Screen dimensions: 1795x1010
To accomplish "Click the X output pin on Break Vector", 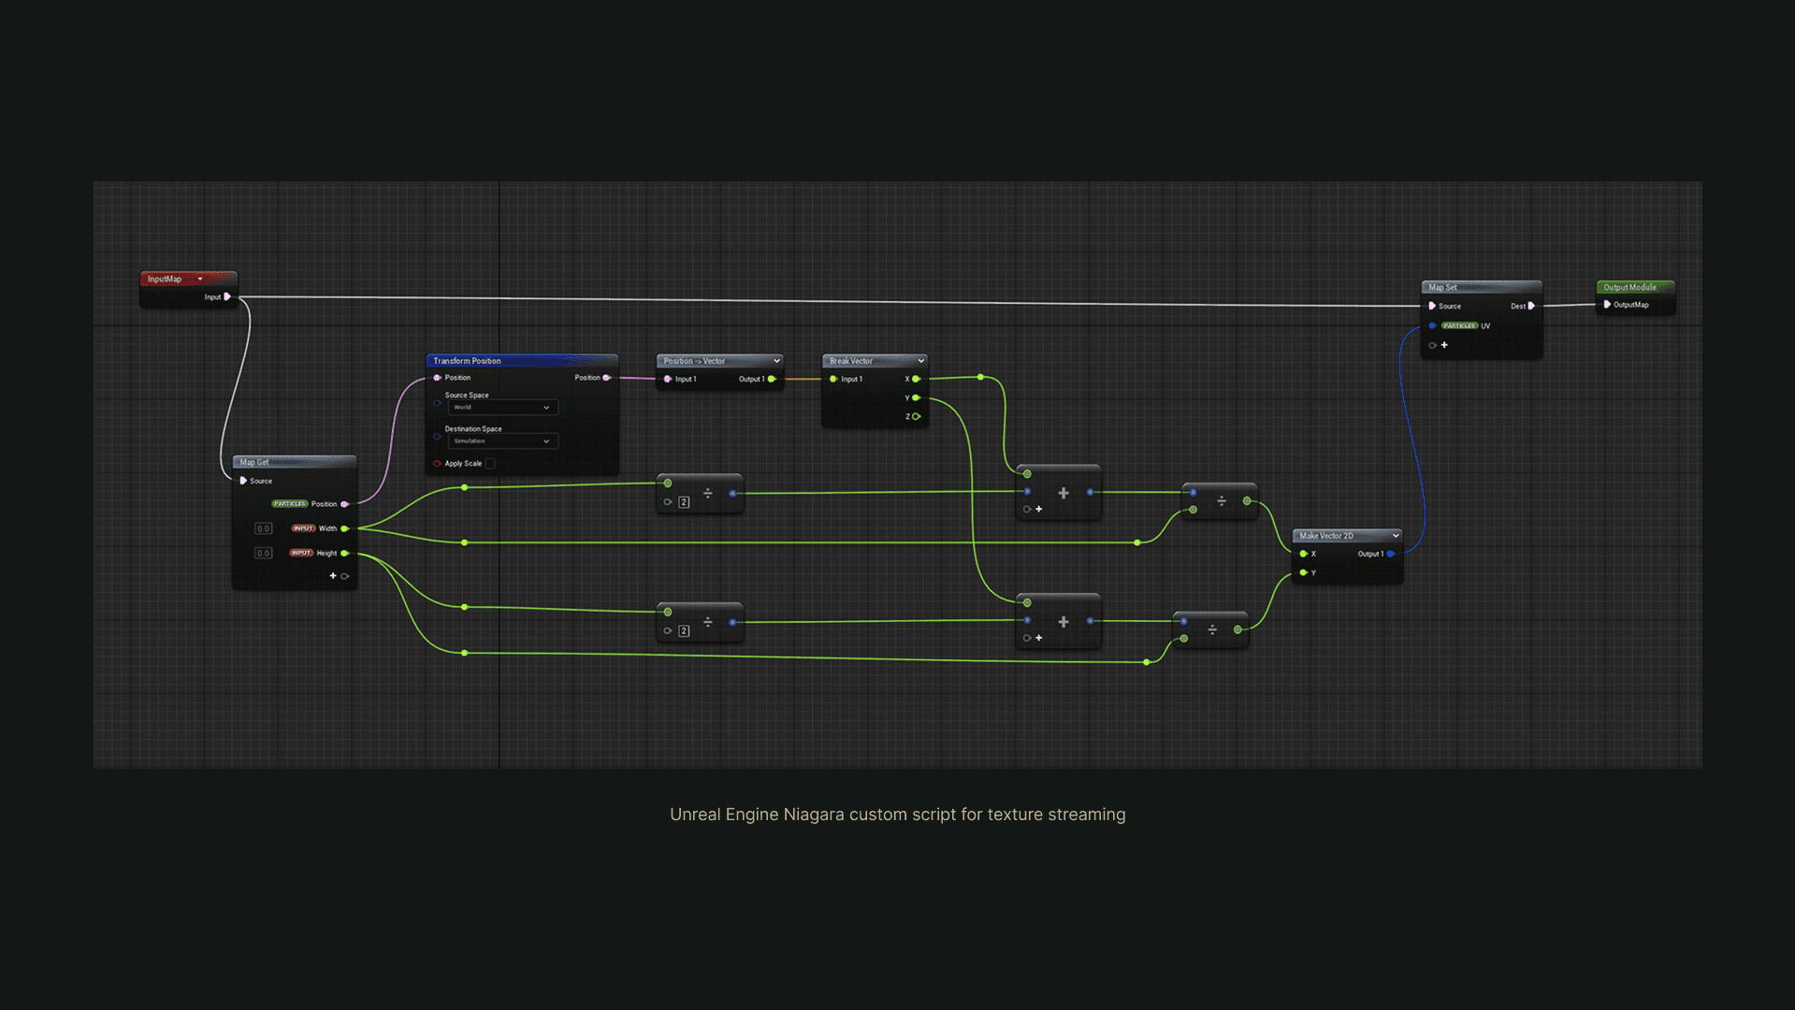I will (917, 379).
